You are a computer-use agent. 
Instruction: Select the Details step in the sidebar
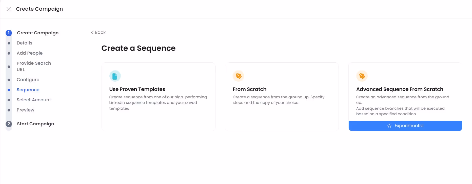24,43
